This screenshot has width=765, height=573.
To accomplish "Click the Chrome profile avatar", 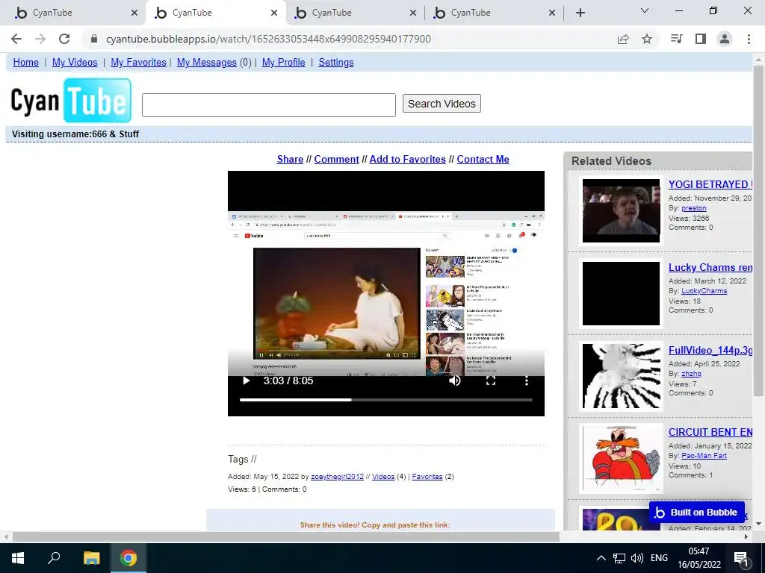I will click(725, 39).
